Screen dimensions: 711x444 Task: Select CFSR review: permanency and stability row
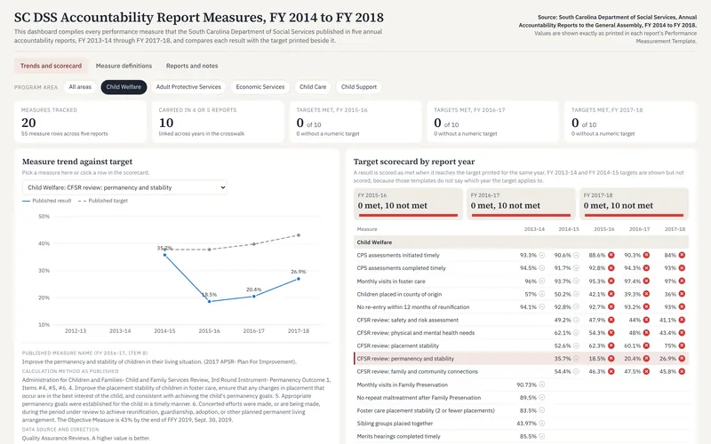pos(521,359)
